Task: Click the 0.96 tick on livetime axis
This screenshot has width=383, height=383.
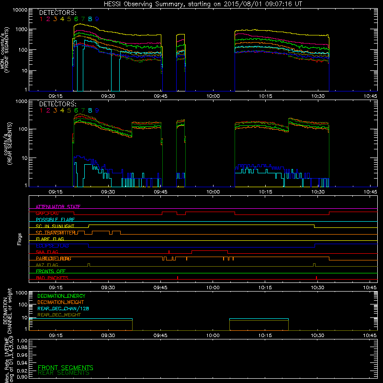Action: (22, 355)
